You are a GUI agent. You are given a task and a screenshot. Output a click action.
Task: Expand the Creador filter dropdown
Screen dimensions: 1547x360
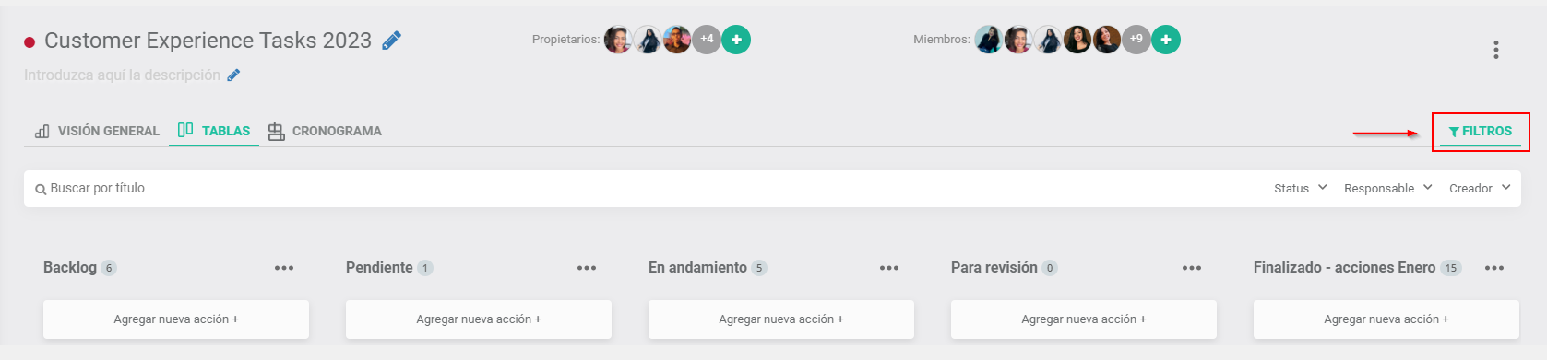pyautogui.click(x=1481, y=188)
